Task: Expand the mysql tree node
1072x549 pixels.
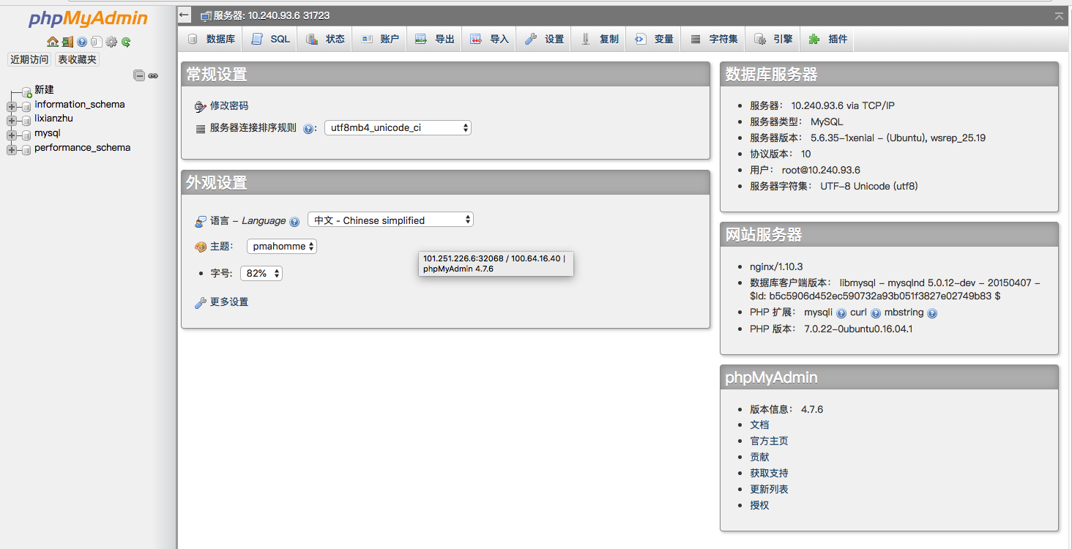Action: (x=12, y=135)
